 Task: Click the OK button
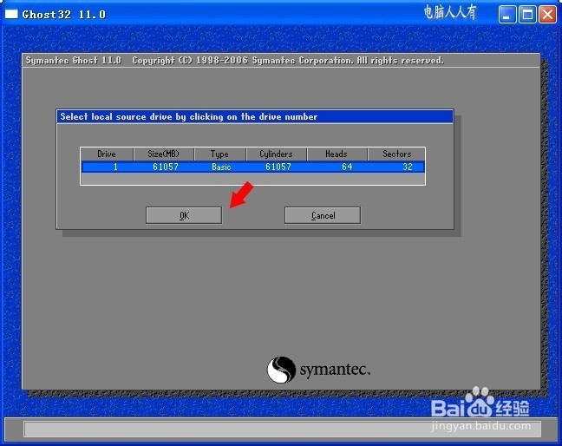coord(184,215)
